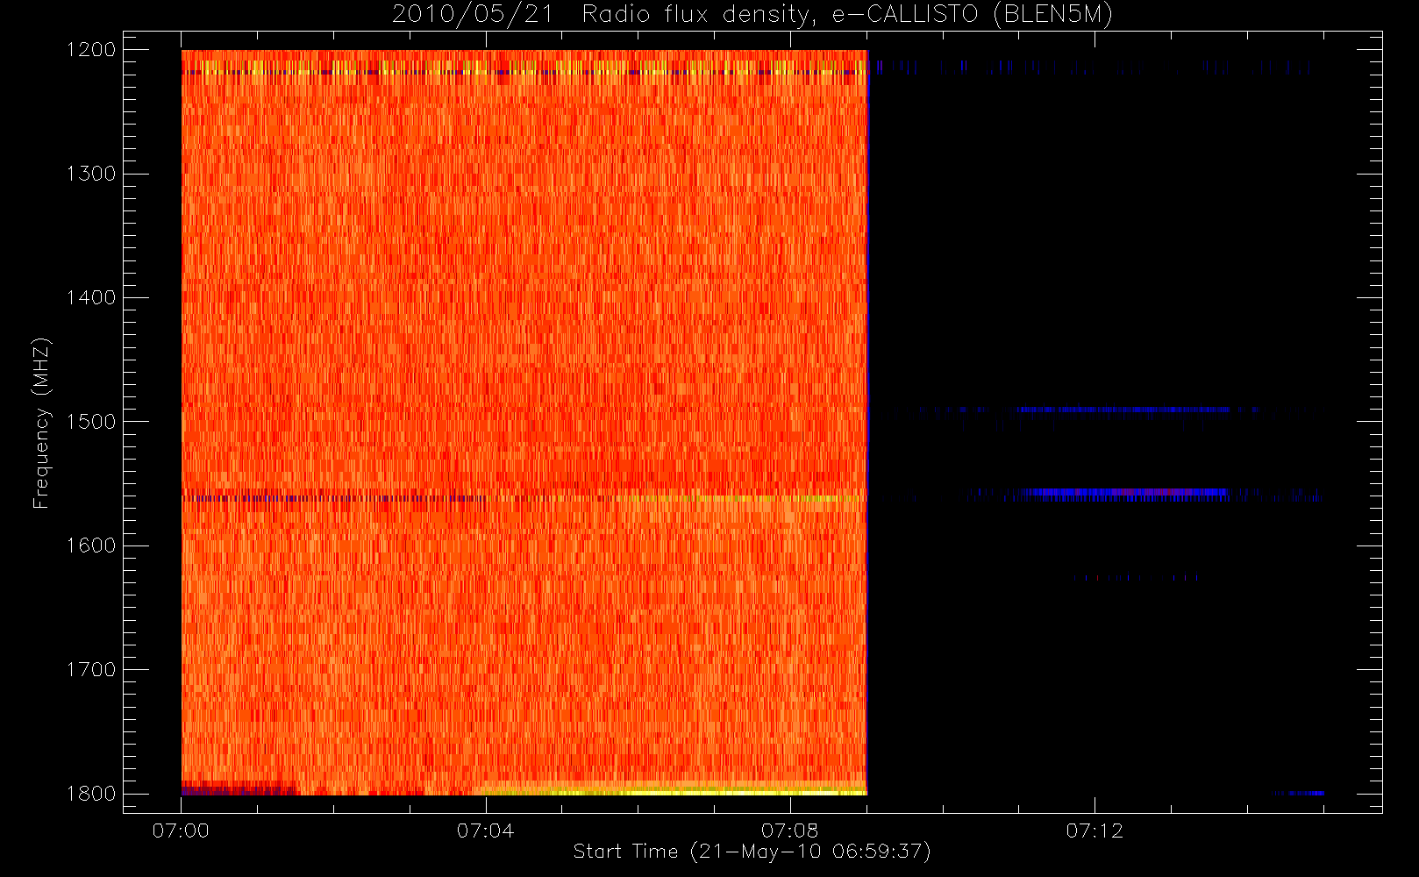The height and width of the screenshot is (877, 1419).
Task: Click the 07:04 time tick label
Action: 485,831
